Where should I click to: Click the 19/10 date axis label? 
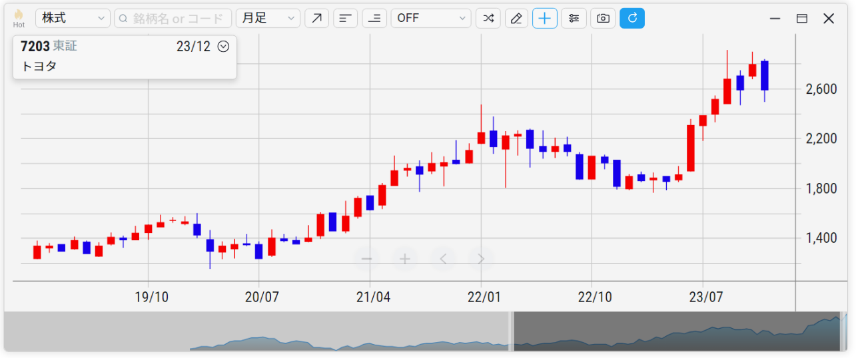pos(152,297)
